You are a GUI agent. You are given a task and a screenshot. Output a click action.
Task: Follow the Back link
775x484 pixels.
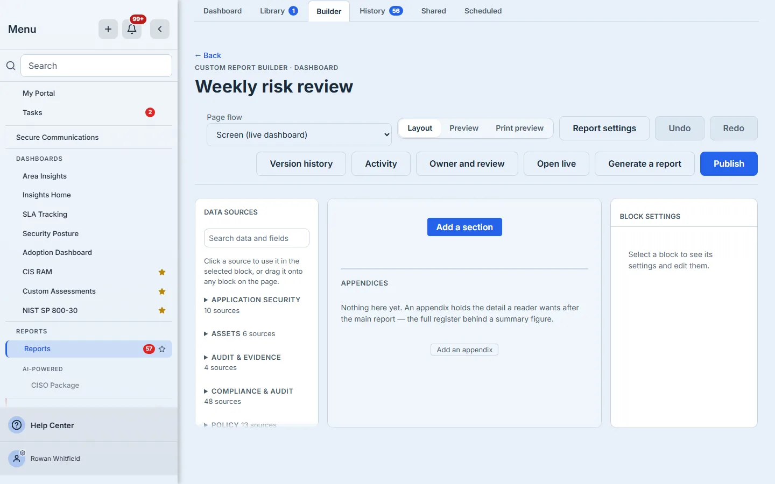point(208,55)
